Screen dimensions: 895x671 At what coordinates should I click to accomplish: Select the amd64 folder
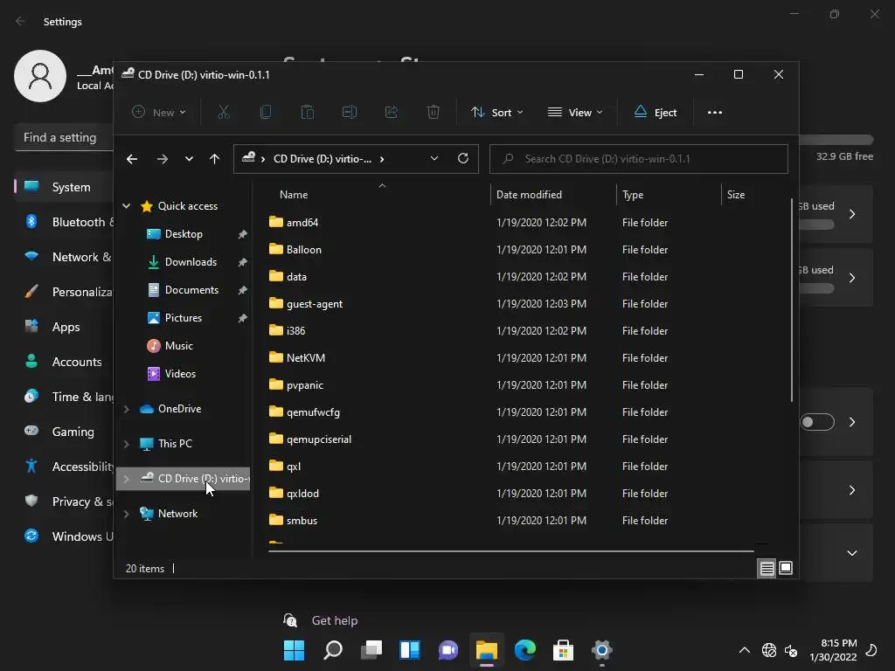[302, 223]
